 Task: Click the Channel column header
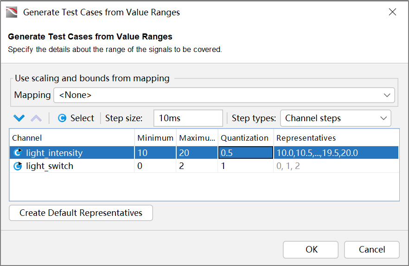(x=27, y=138)
